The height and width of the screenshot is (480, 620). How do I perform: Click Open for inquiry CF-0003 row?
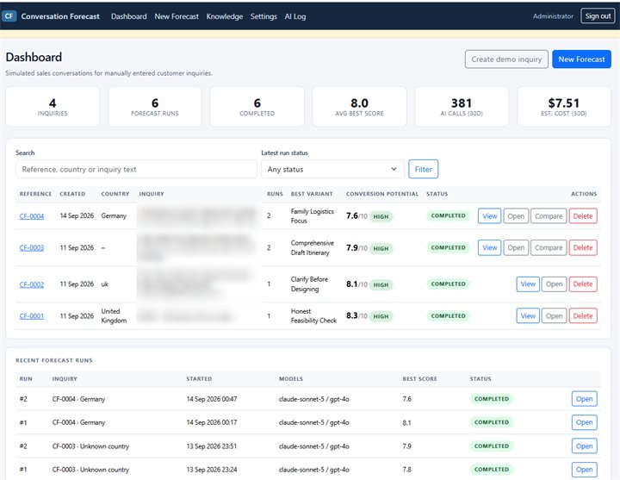coord(516,247)
